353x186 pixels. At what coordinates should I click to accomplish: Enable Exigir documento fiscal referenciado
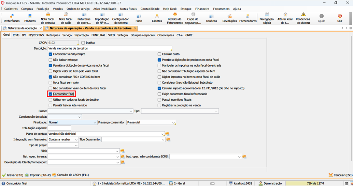[x=159, y=94]
